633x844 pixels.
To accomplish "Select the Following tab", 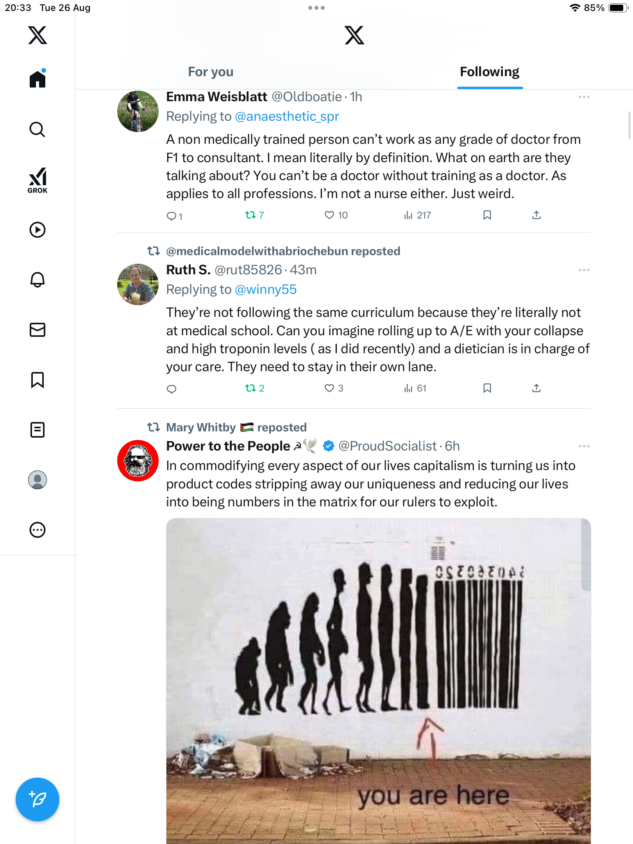I will [489, 72].
